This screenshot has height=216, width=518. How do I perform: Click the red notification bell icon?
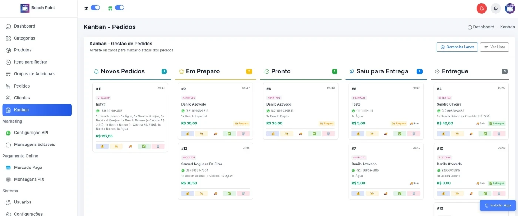point(481,8)
